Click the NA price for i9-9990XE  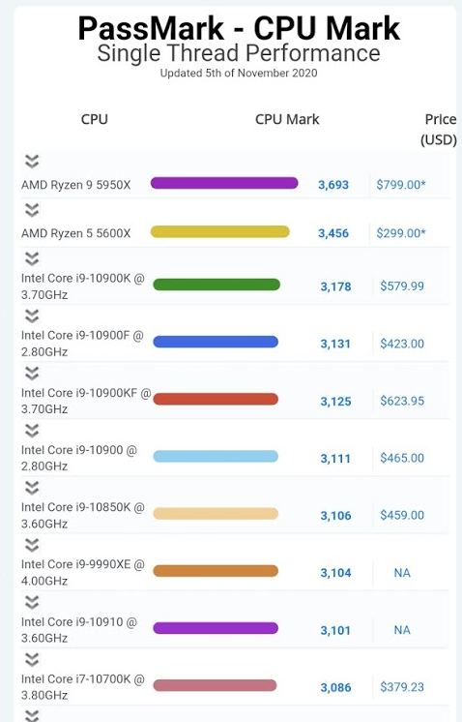[x=402, y=573]
